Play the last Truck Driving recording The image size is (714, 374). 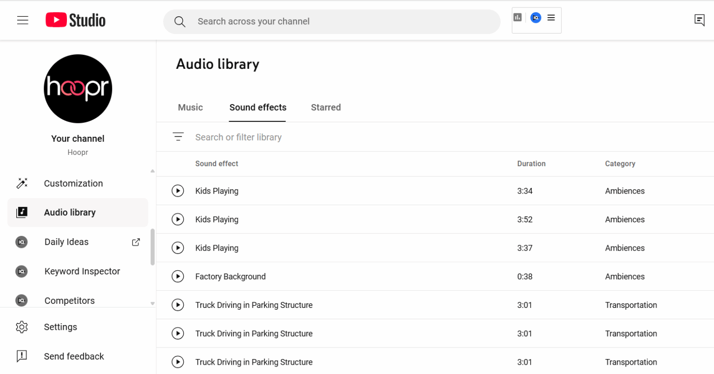tap(178, 362)
